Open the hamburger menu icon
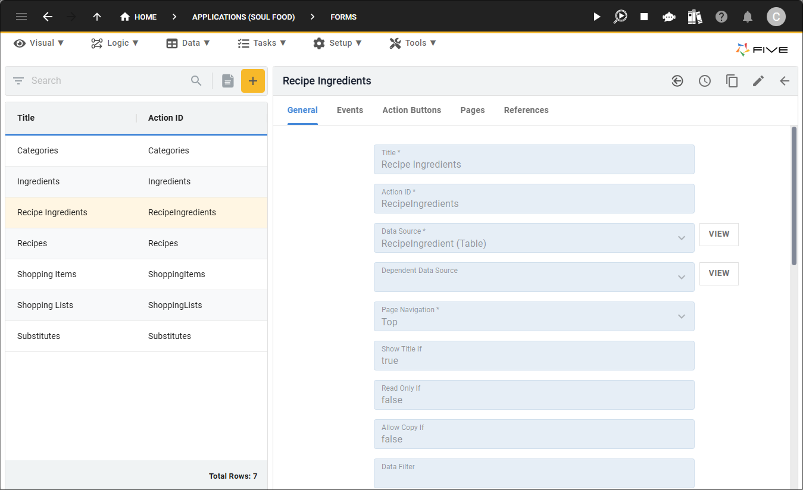Viewport: 803px width, 490px height. pyautogui.click(x=21, y=17)
